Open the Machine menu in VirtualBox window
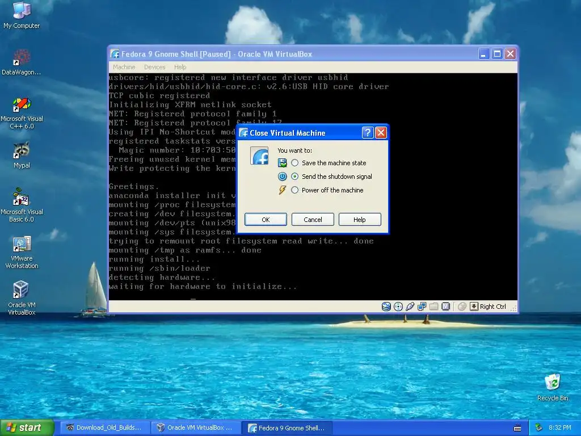This screenshot has height=436, width=581. pos(124,67)
